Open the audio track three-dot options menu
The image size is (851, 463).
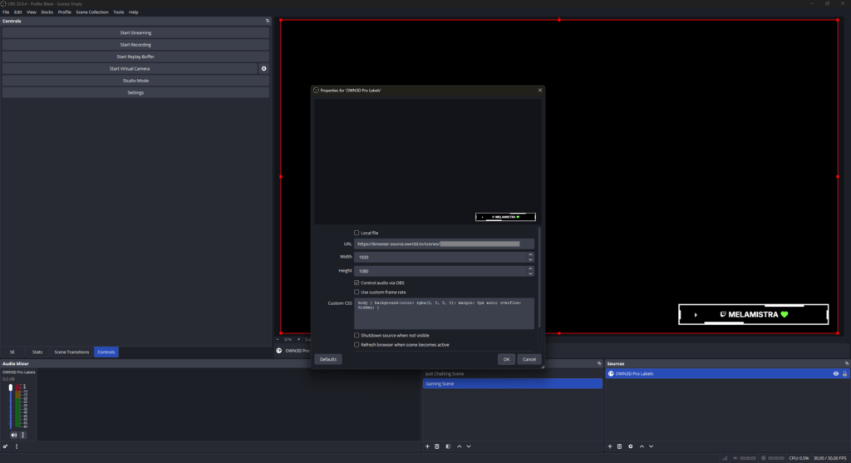coord(23,435)
